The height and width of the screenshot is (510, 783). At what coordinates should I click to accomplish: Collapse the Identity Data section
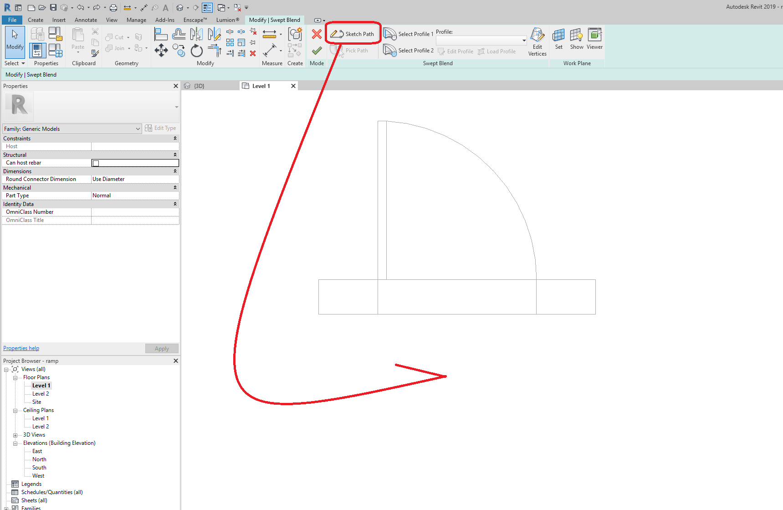point(175,204)
